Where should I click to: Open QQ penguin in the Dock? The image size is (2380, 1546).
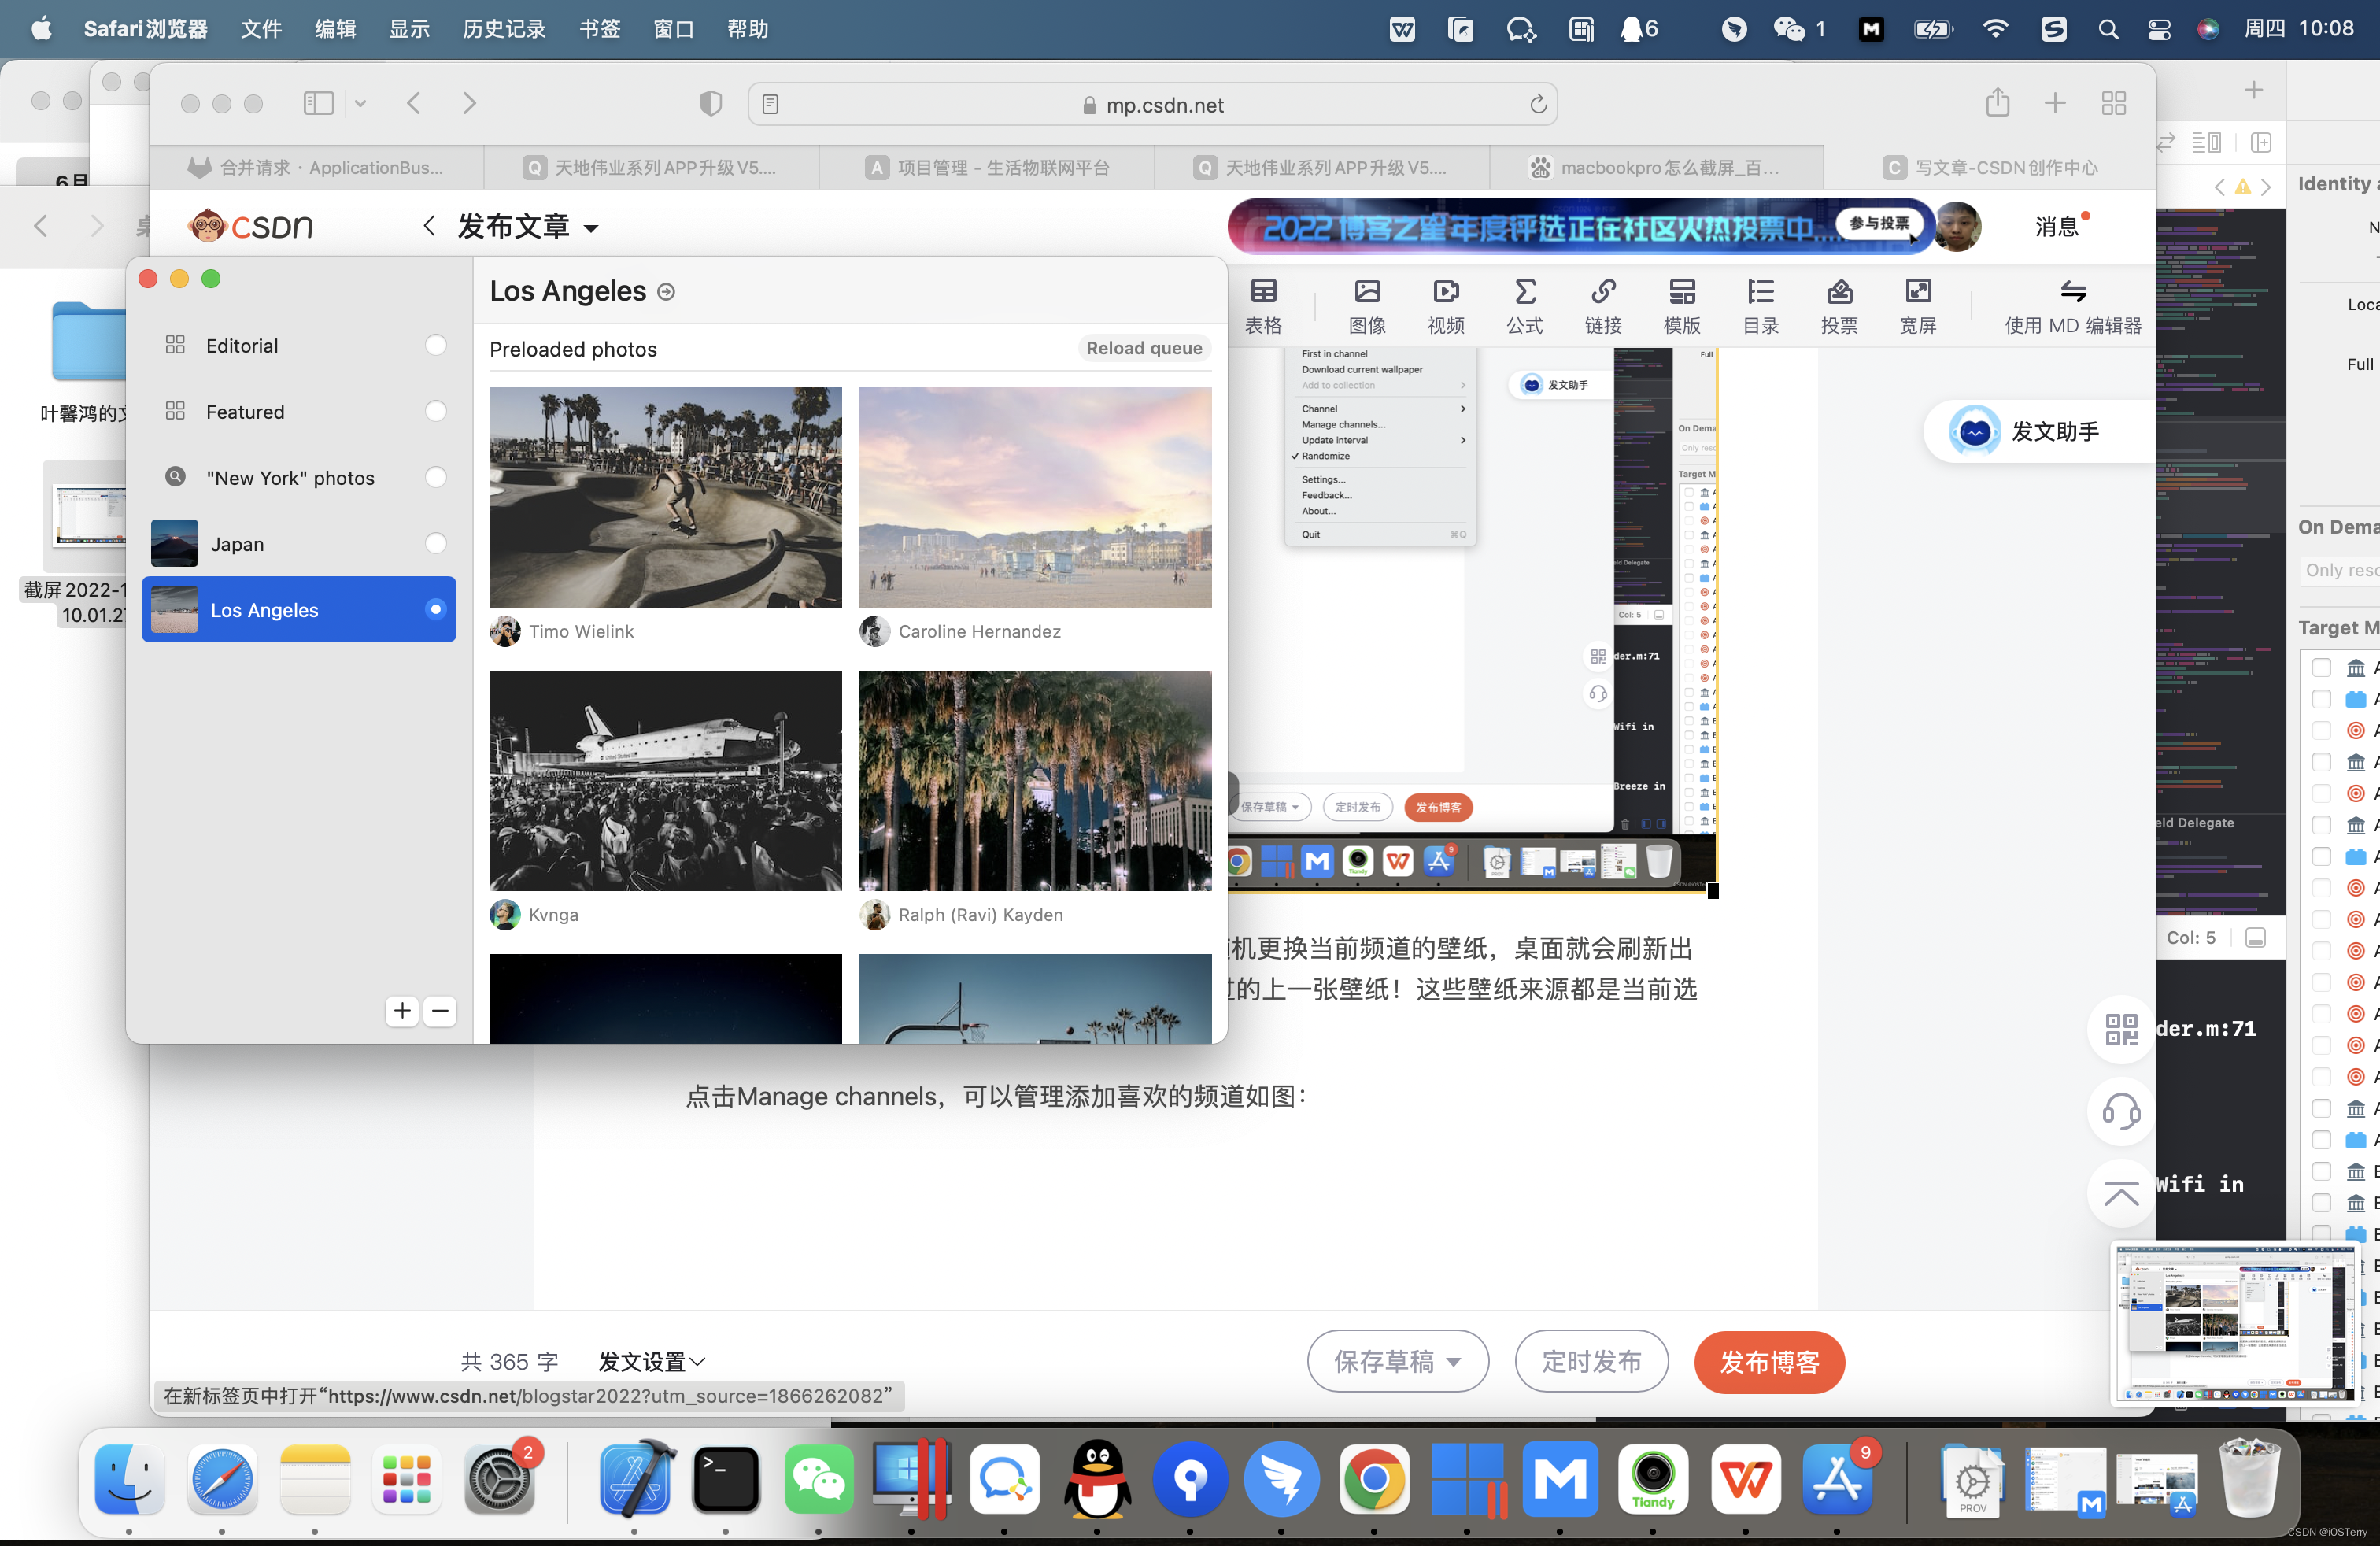click(1096, 1479)
